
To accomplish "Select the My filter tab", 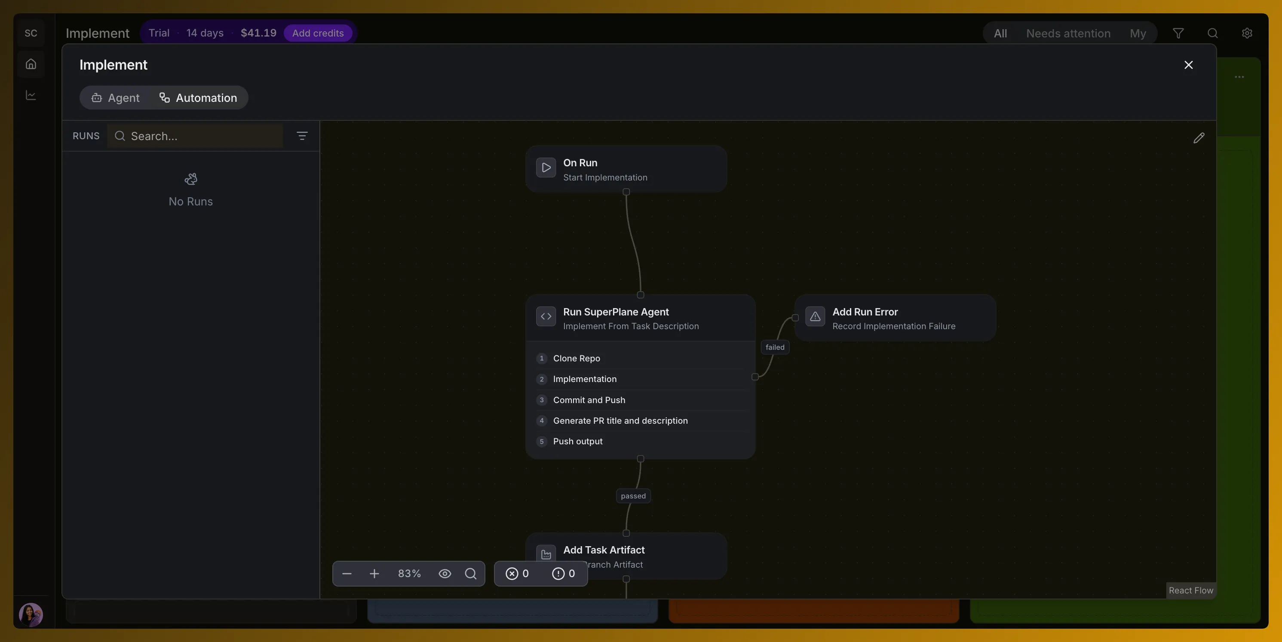I will (1138, 34).
